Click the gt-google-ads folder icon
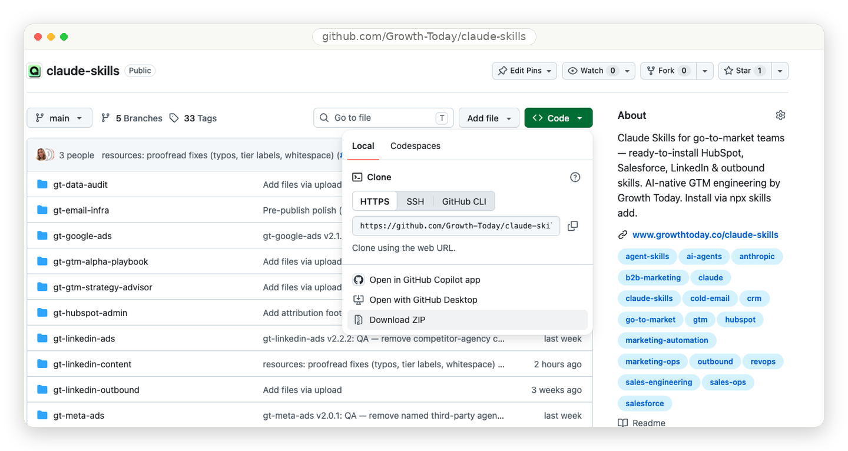848x451 pixels. point(42,236)
